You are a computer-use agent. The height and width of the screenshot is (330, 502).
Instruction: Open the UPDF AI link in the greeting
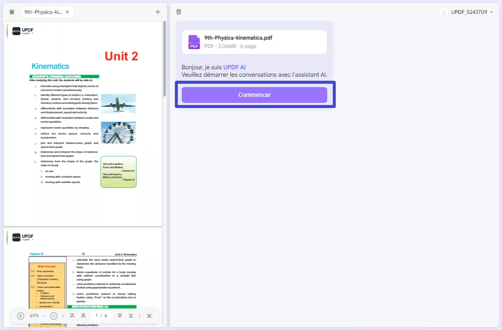(235, 67)
